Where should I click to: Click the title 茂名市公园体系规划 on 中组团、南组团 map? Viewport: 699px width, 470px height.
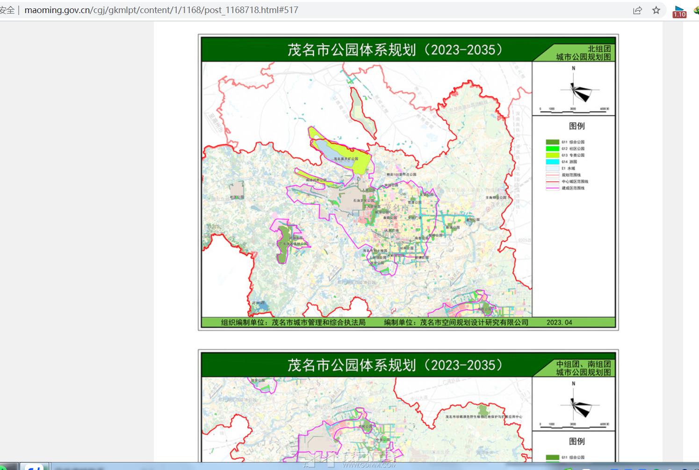395,365
